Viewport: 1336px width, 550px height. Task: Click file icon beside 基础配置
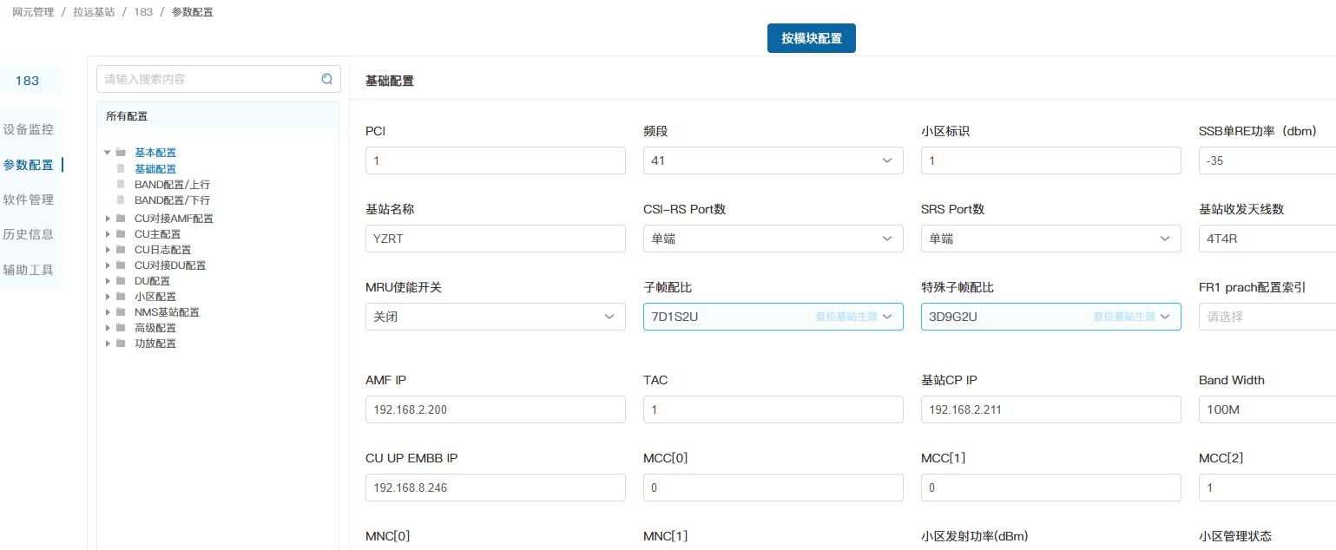pos(121,168)
